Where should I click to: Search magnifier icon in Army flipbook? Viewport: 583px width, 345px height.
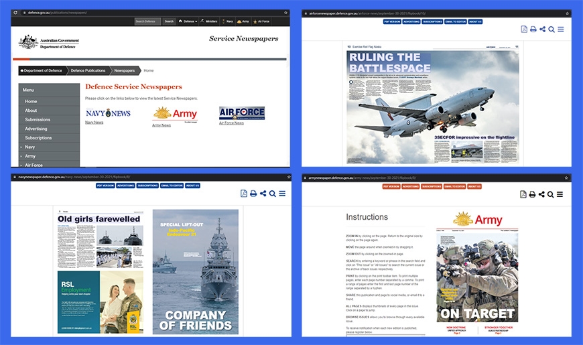coord(551,194)
